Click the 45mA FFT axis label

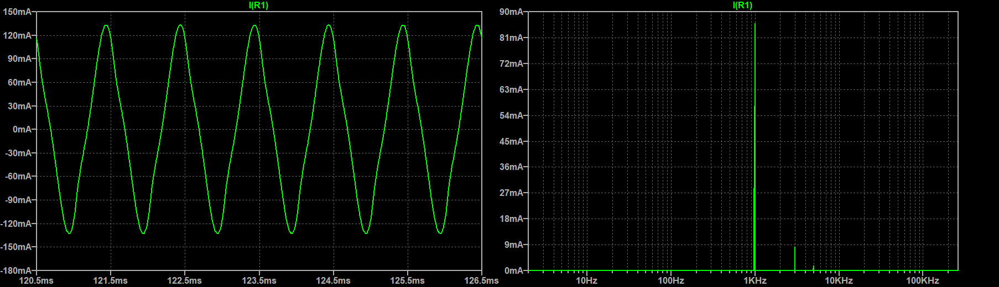click(x=512, y=141)
